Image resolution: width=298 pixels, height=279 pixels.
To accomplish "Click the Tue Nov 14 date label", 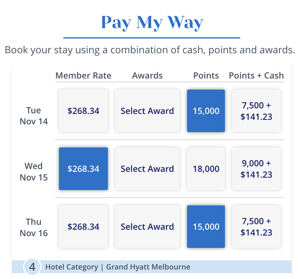I will pyautogui.click(x=33, y=116).
